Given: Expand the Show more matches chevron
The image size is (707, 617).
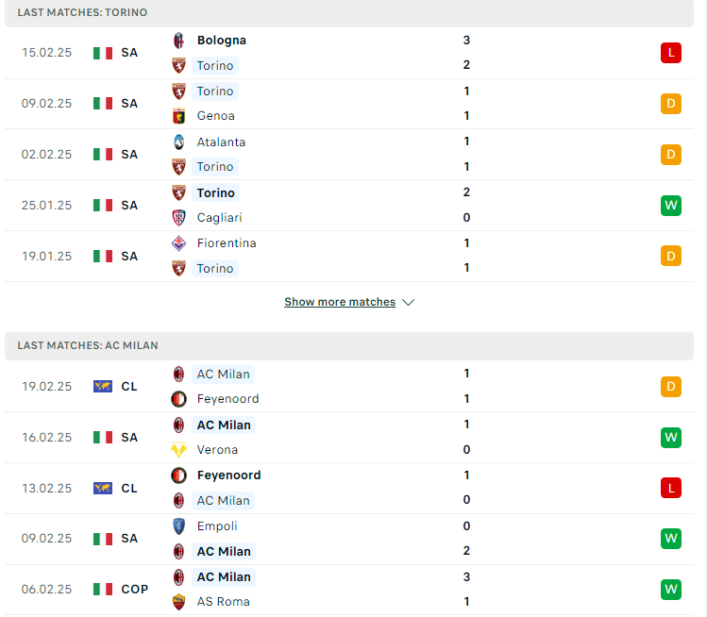Looking at the screenshot, I should tap(408, 303).
